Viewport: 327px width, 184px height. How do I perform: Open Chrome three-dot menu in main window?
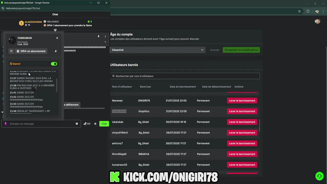point(324,11)
